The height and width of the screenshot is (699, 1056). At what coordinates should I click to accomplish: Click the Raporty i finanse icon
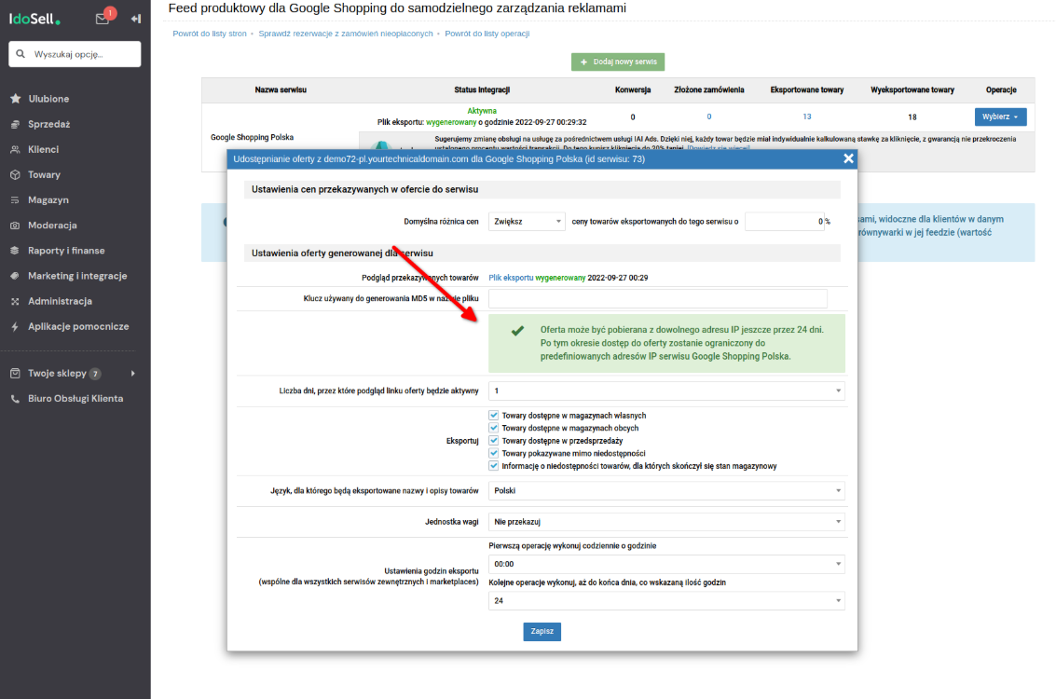(x=16, y=251)
